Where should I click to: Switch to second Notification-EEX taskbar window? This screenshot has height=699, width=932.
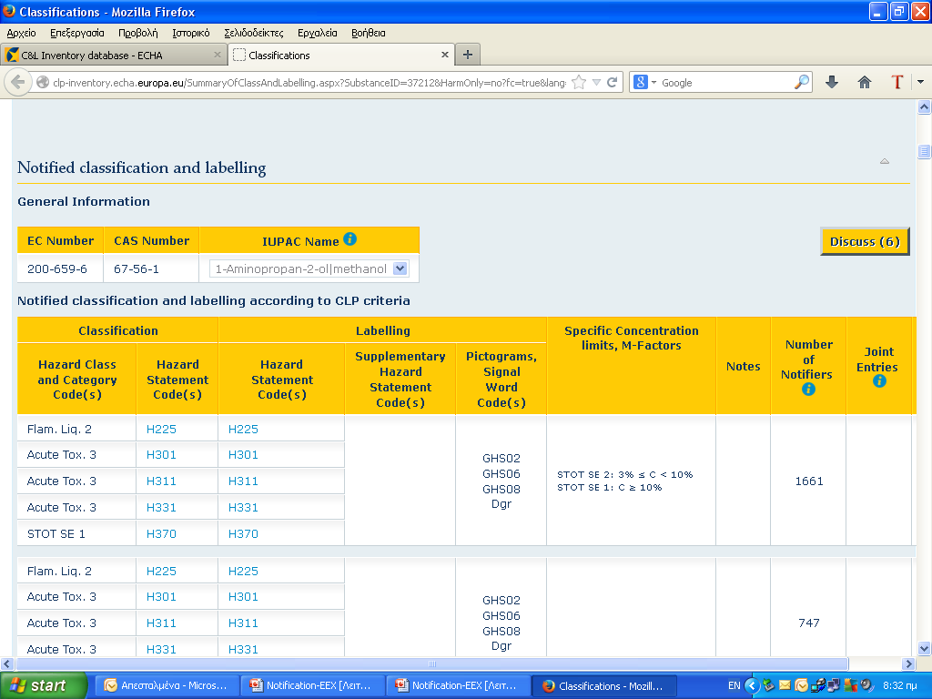(x=459, y=685)
